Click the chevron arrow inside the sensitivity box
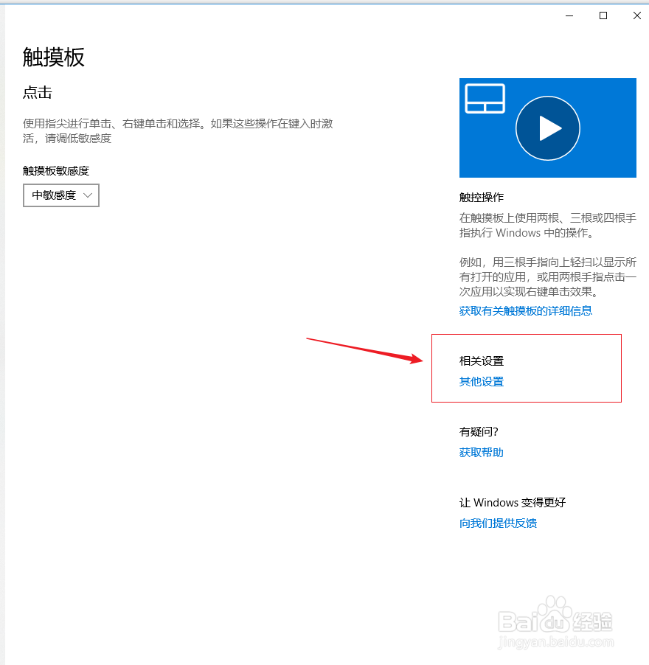 [x=87, y=195]
